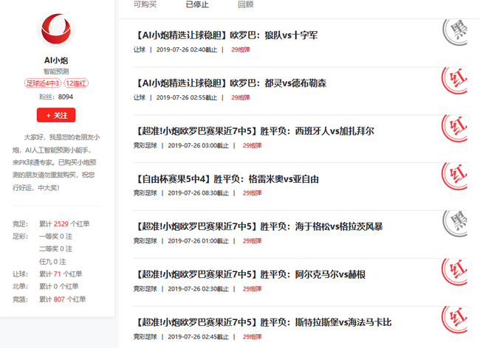Click the 12连红 badge
480x348 pixels.
pos(76,83)
